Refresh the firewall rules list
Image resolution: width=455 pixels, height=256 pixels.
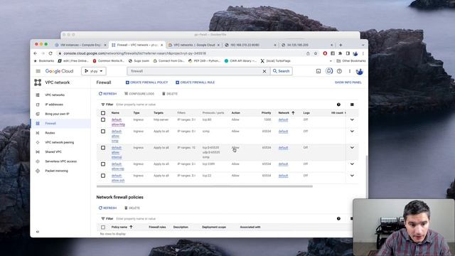(107, 94)
